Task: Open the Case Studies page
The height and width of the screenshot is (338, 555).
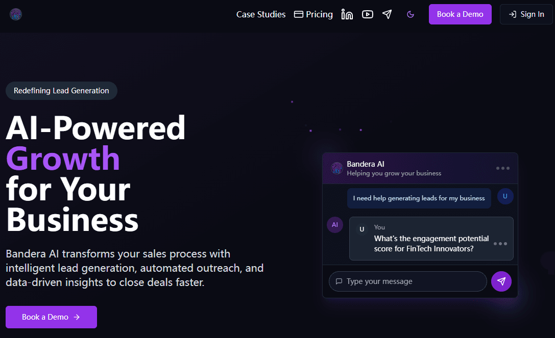Action: [261, 14]
